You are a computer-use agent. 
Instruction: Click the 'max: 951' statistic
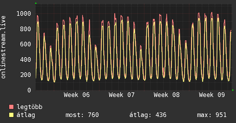(x=212, y=115)
